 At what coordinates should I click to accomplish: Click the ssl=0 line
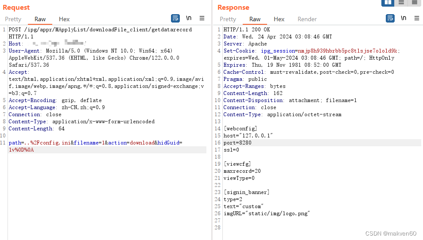[x=231, y=150]
